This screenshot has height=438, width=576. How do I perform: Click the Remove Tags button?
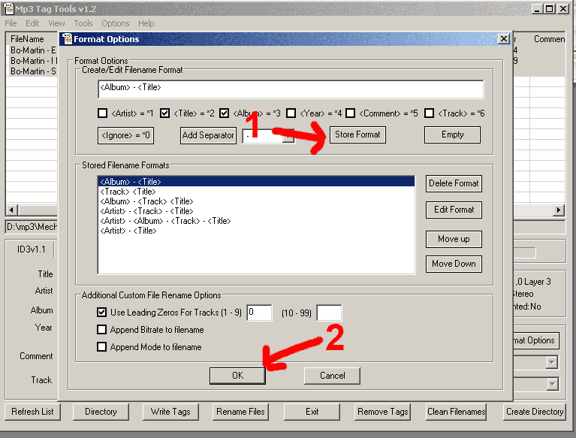pyautogui.click(x=383, y=412)
